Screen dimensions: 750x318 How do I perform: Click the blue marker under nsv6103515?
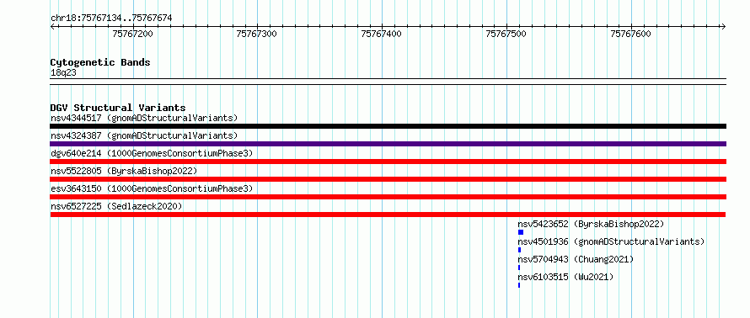pos(519,285)
